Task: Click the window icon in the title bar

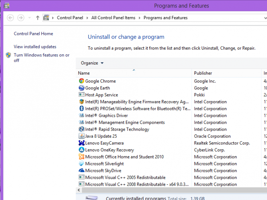Action: pos(7,6)
